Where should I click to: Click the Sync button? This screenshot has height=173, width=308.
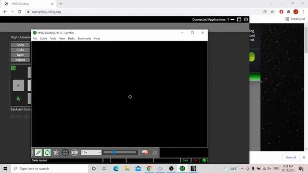[x=20, y=55]
